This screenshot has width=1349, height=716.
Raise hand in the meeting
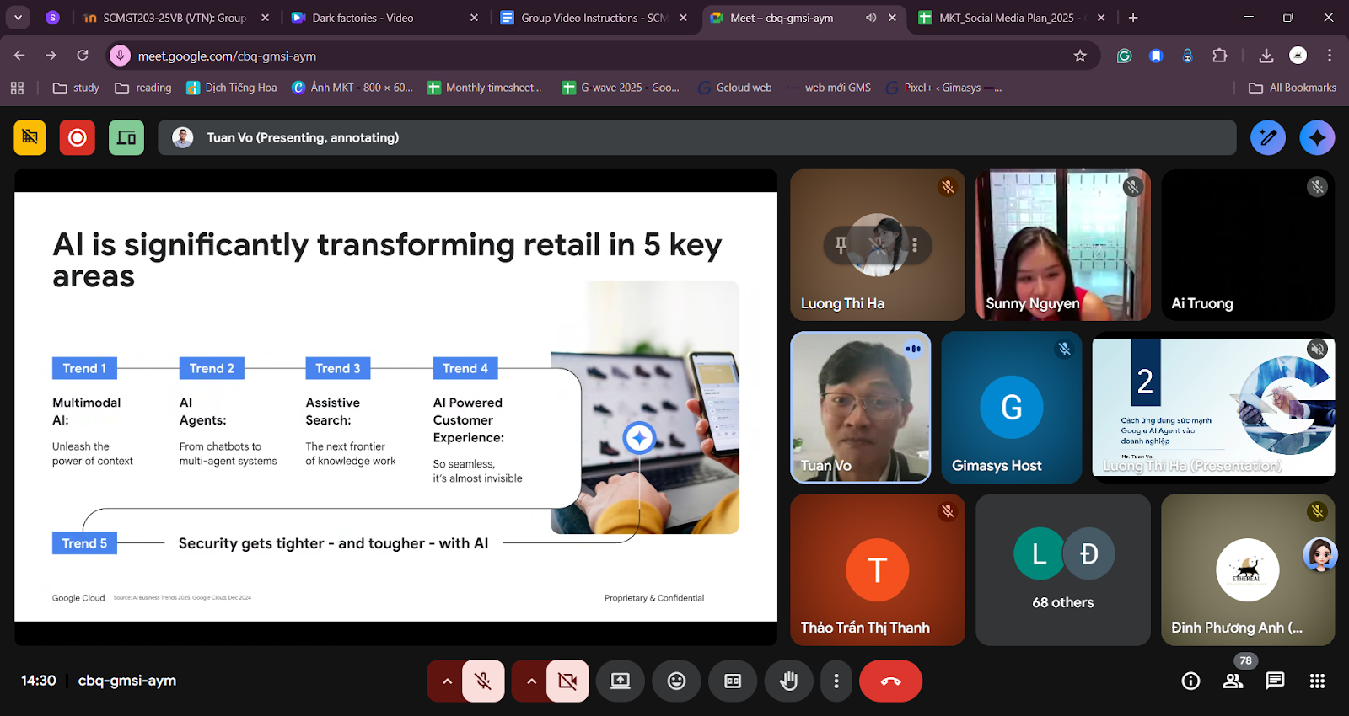click(788, 681)
